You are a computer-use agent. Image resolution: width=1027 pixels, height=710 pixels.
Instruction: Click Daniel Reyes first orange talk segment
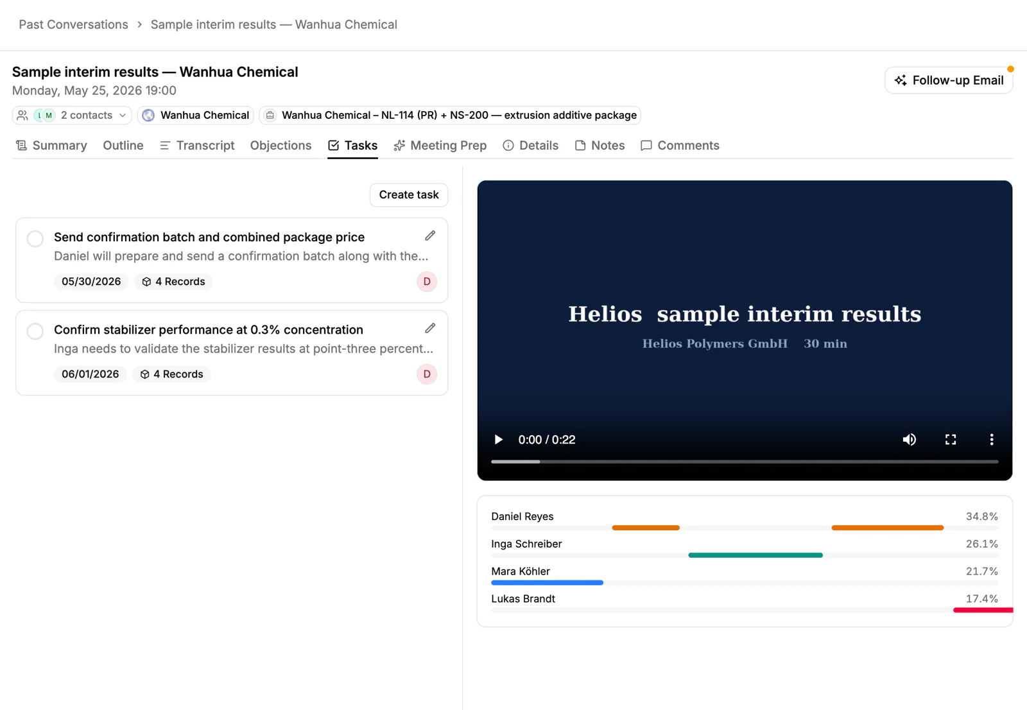[646, 528]
